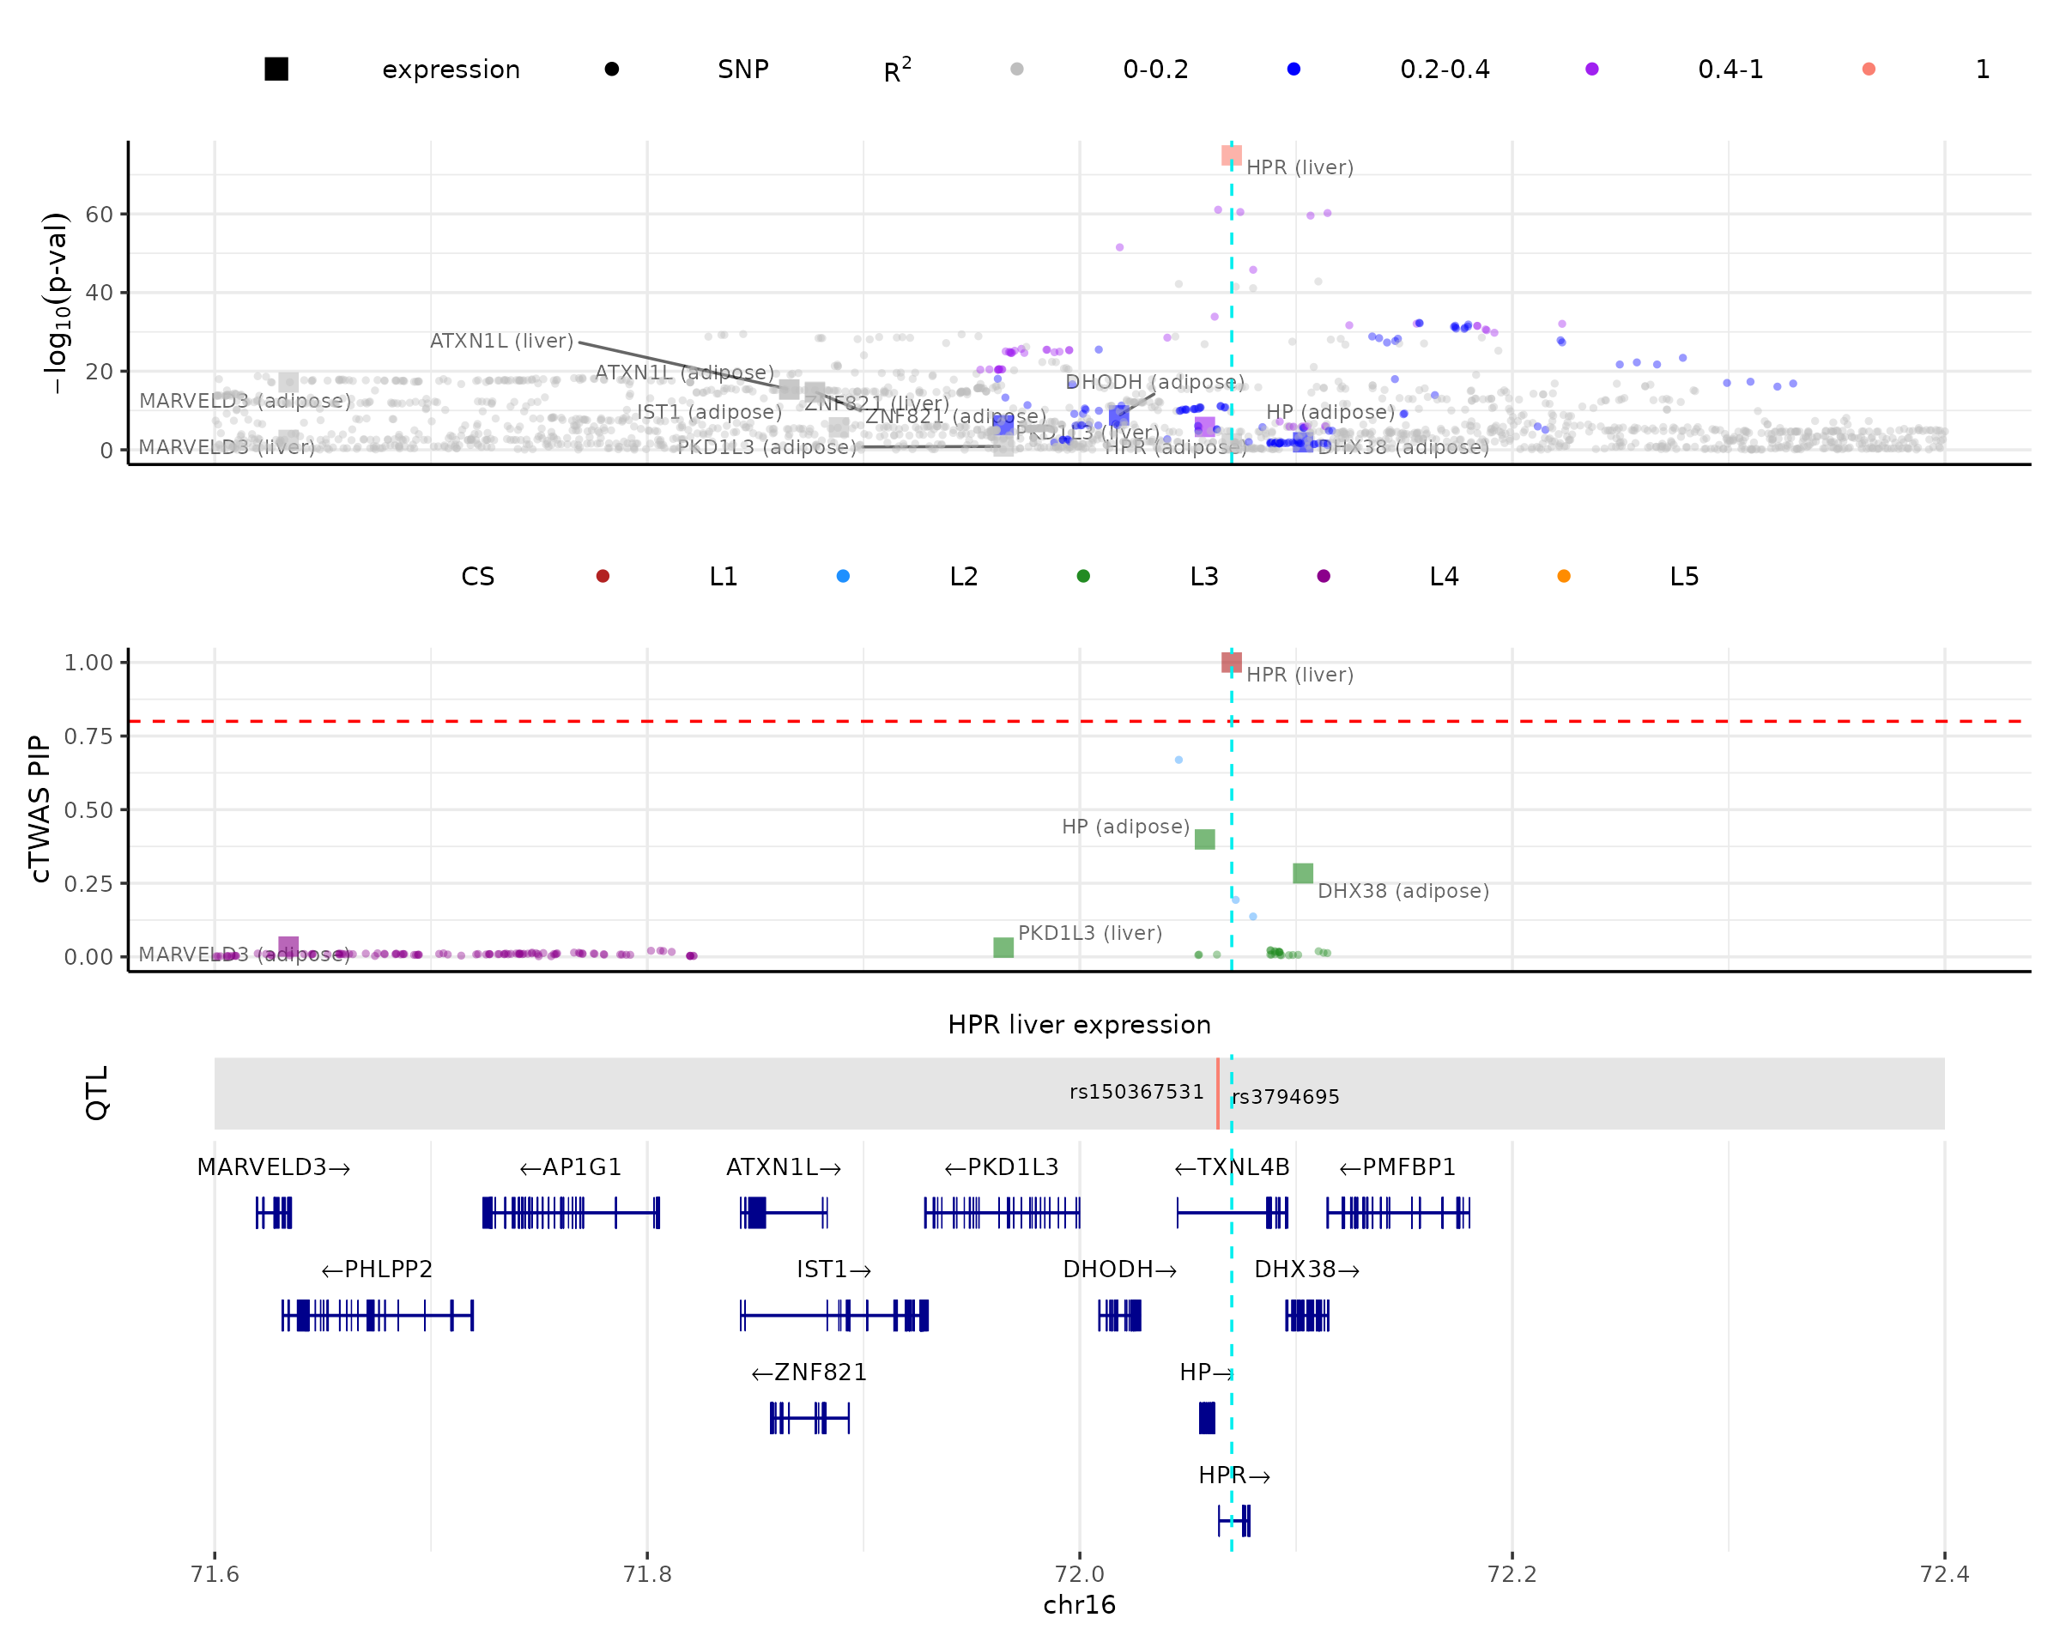This screenshot has width=2060, height=1648.
Task: Click the ←ZNF821 gene name in gene track
Action: pos(809,1372)
